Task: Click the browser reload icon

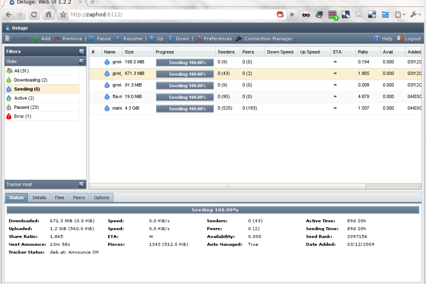Action: coord(34,14)
